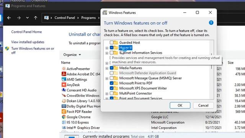245x138 pixels.
Task: Click the Adobe Acrobat DC icon
Action: tap(64, 74)
